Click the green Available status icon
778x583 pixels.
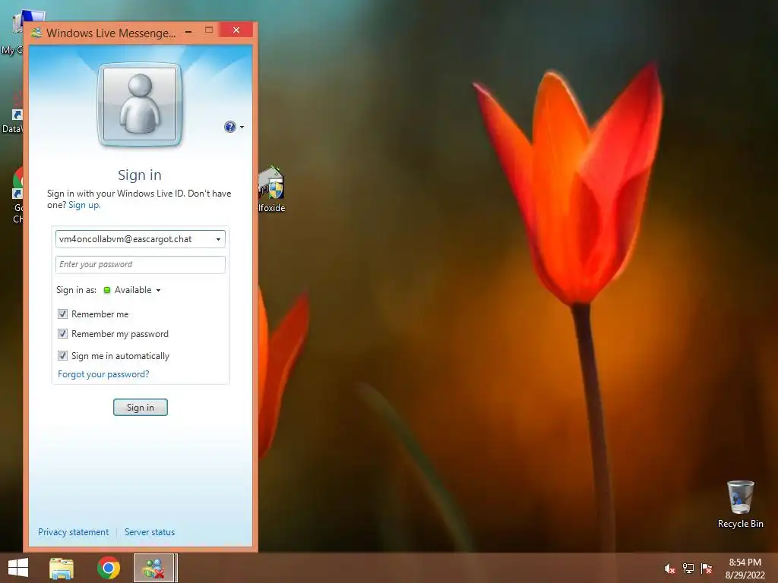coord(106,290)
